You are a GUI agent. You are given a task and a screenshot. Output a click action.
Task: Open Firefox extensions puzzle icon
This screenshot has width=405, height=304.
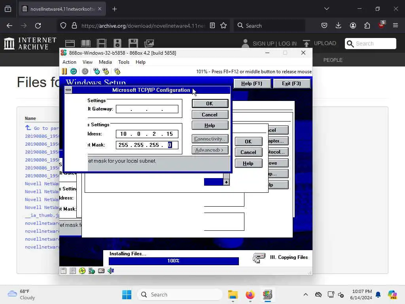point(367,26)
